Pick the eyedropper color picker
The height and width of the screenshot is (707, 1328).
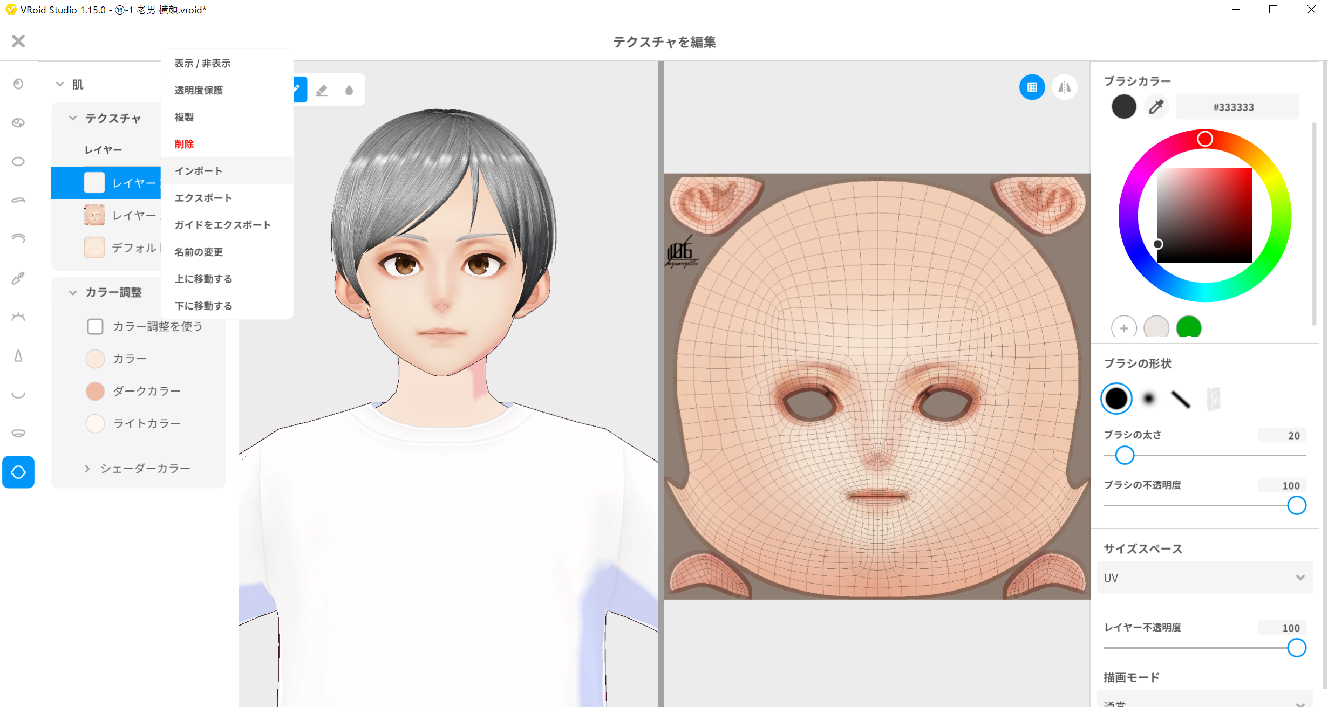[x=1156, y=107]
